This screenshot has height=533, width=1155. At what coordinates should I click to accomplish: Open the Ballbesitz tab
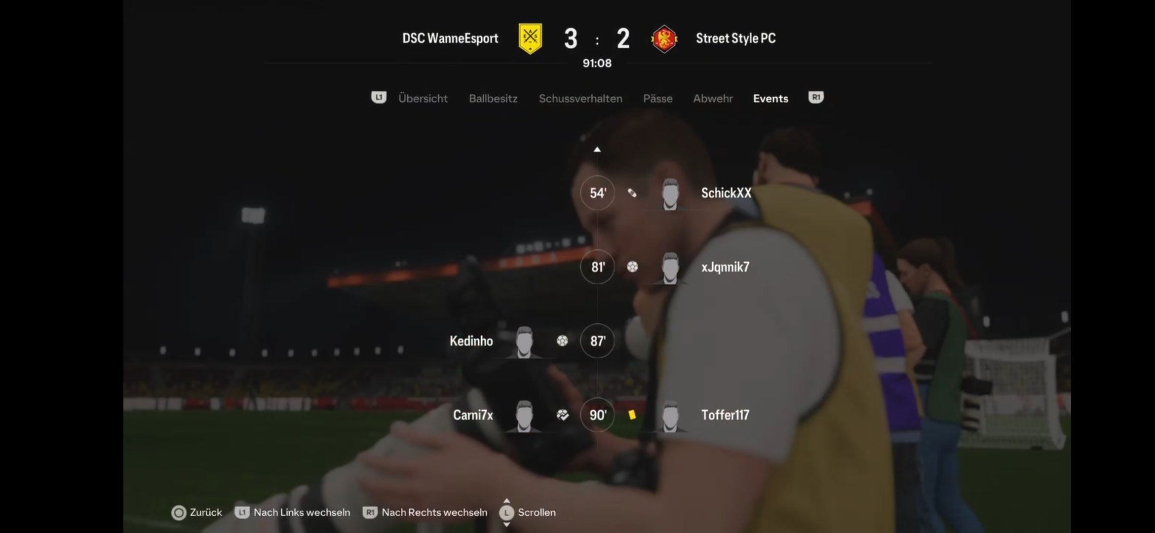pos(493,99)
